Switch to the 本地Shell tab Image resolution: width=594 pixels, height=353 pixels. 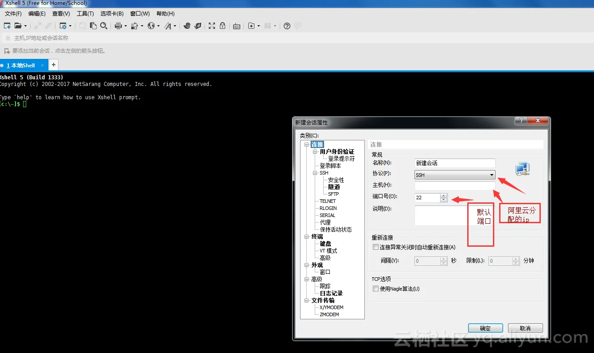pyautogui.click(x=21, y=66)
